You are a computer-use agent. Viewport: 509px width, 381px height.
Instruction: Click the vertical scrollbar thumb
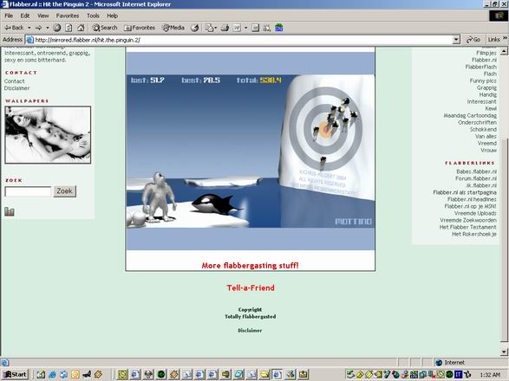coord(504,240)
